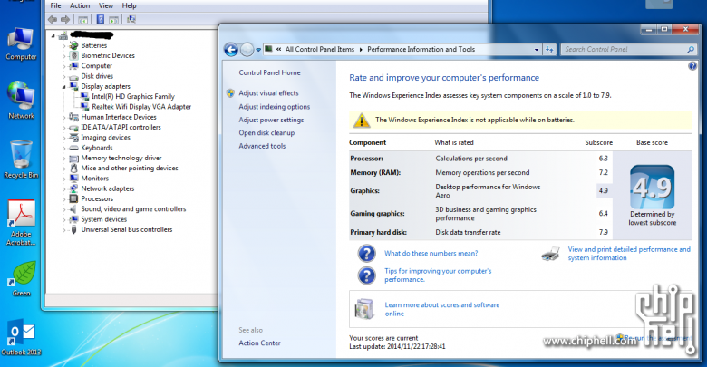707x367 pixels.
Task: Select IDE ATA/ATAPI controllers node
Action: 121,128
